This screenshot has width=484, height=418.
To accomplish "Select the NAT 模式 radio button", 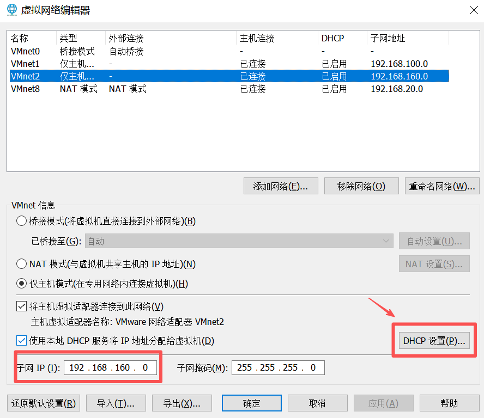I will [21, 264].
